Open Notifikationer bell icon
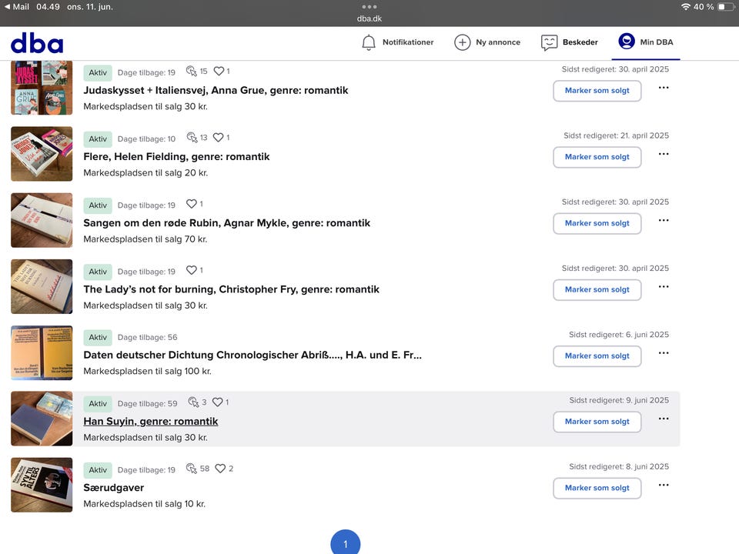 tap(369, 42)
